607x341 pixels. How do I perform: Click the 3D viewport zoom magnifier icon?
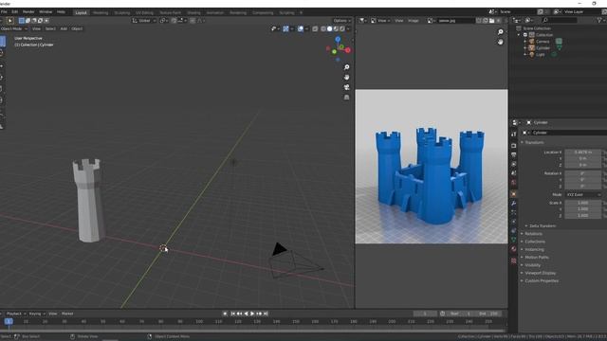click(346, 67)
